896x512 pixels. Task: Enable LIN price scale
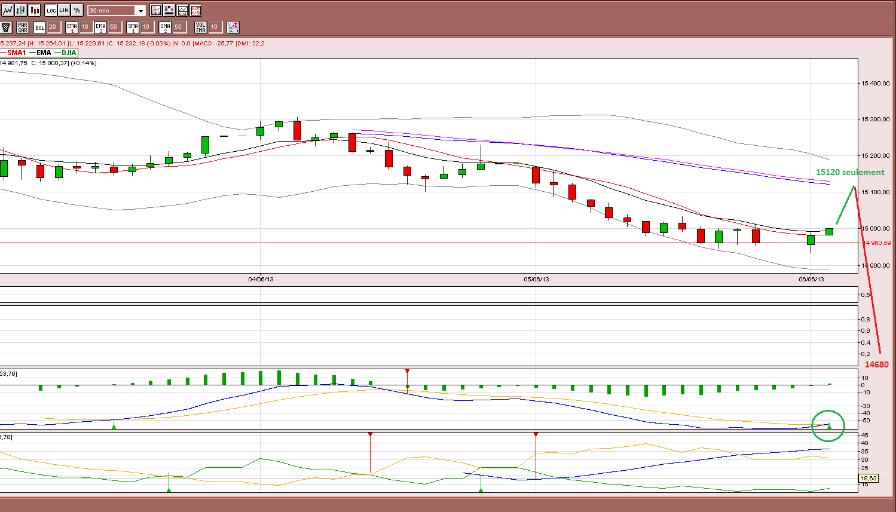64,10
